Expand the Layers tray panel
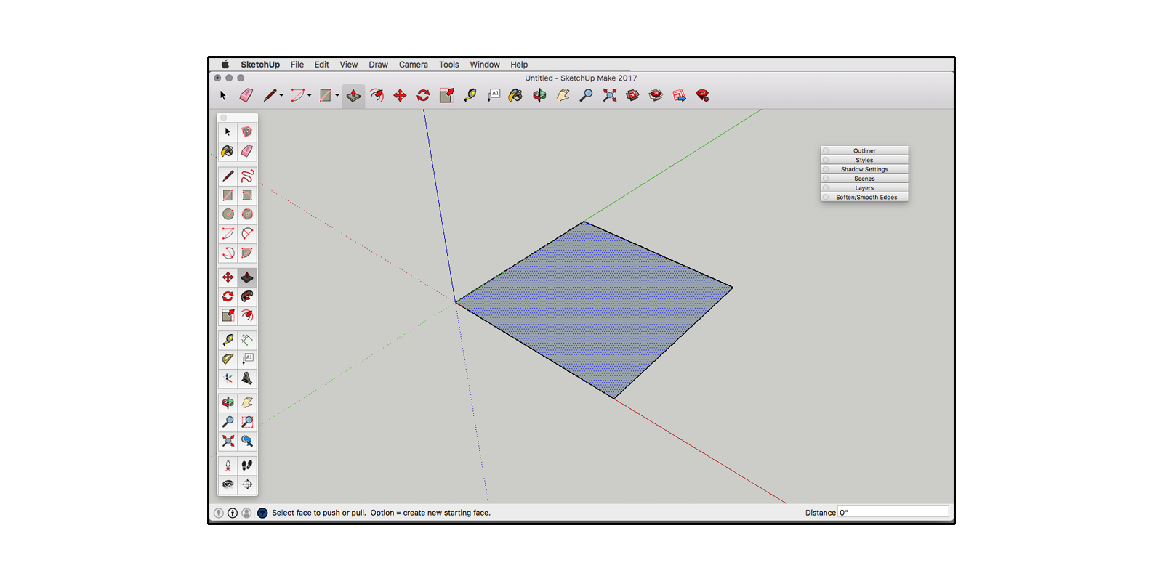 pyautogui.click(x=864, y=188)
